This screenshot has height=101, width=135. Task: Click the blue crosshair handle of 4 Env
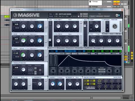tap(84, 51)
